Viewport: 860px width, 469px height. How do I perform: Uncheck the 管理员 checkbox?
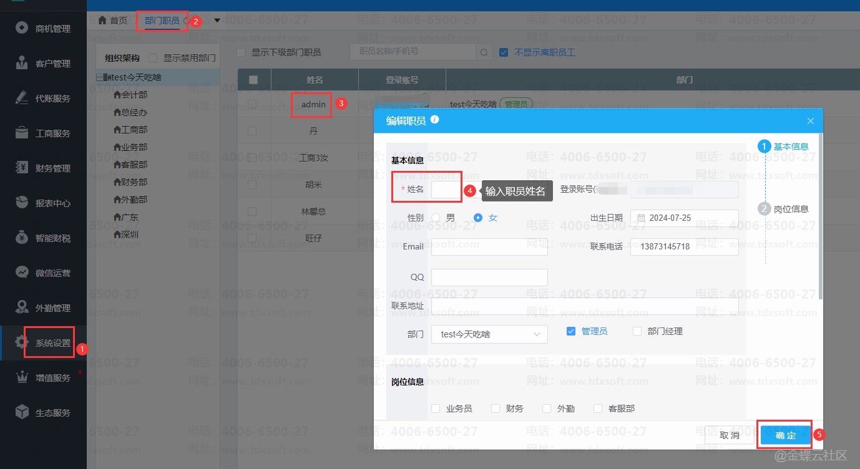pyautogui.click(x=570, y=331)
